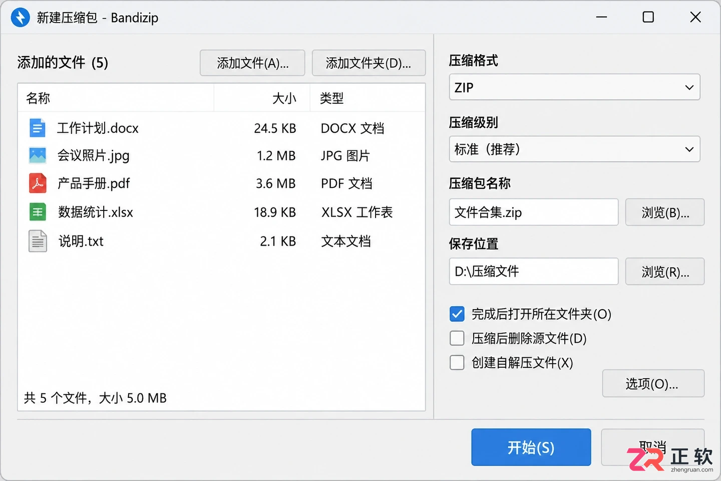Sort the list by the 名称 column header
The width and height of the screenshot is (721, 481).
pos(116,98)
